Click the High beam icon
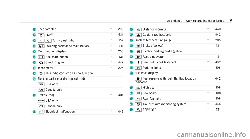250x139 pixels. click(x=138, y=88)
